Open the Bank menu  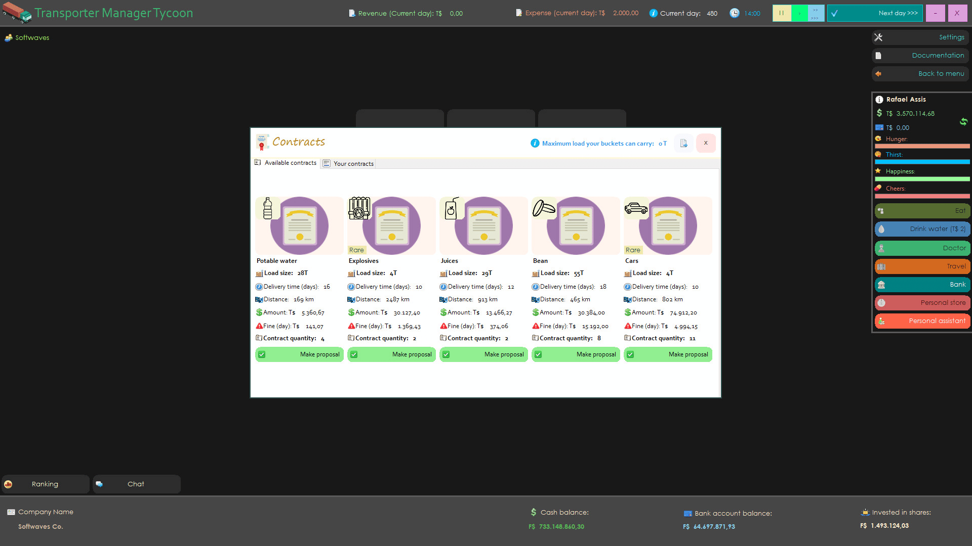[x=922, y=285]
